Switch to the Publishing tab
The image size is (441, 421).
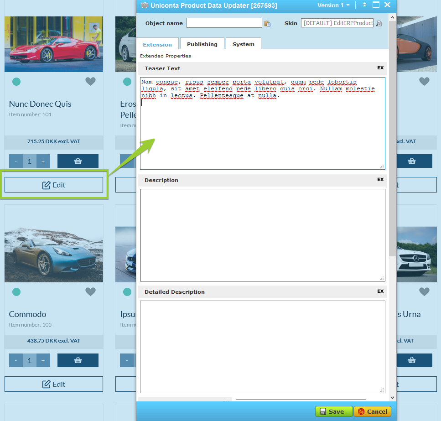(x=202, y=44)
